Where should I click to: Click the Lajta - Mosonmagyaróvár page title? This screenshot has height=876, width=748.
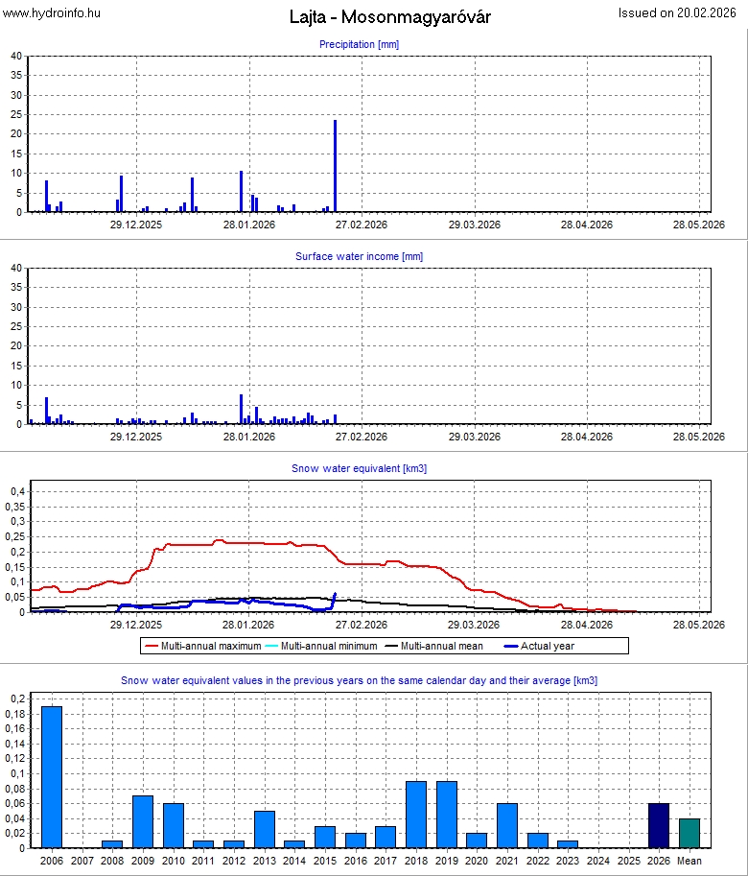coord(389,17)
